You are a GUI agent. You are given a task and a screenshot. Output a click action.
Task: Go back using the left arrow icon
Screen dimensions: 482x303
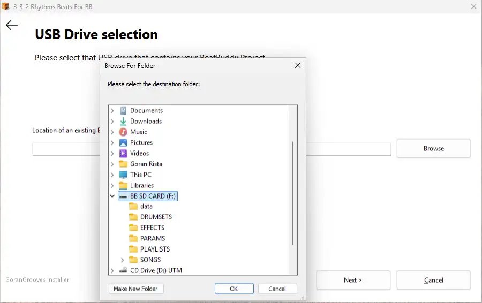click(12, 25)
